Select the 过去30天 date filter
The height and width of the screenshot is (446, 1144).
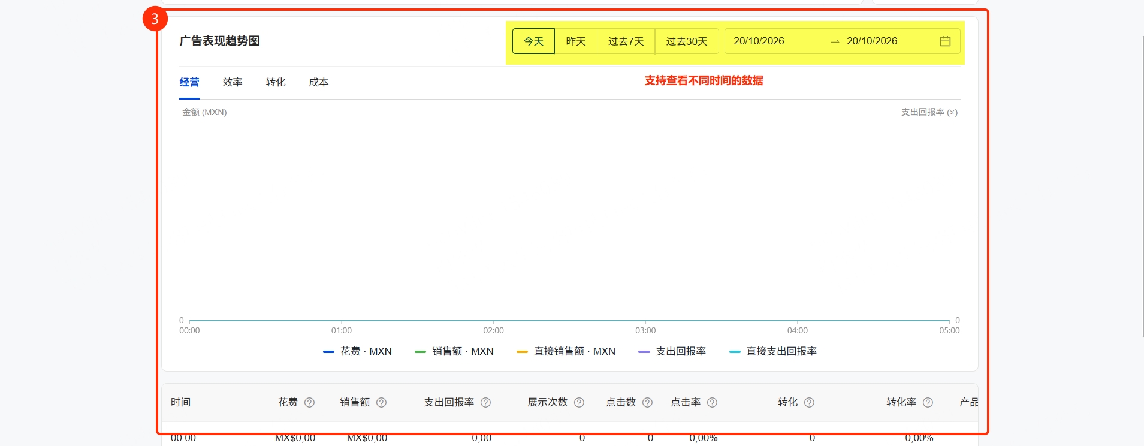coord(687,41)
